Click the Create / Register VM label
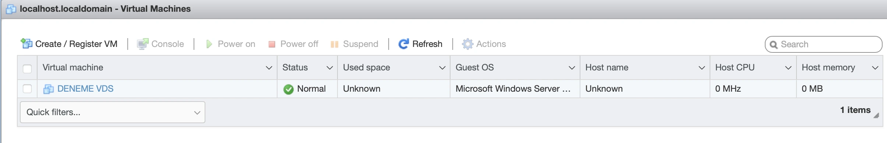This screenshot has width=887, height=143. pos(76,44)
